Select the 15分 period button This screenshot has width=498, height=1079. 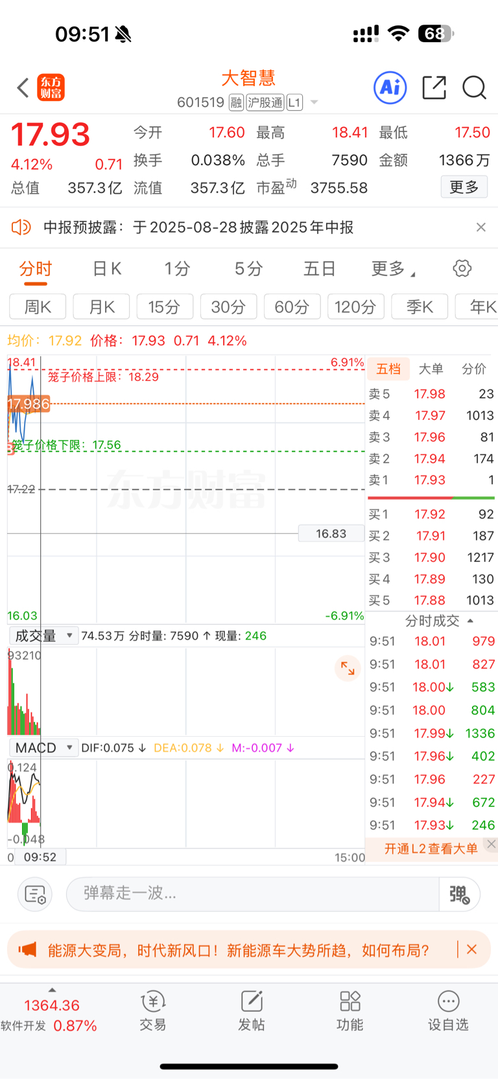tap(165, 307)
